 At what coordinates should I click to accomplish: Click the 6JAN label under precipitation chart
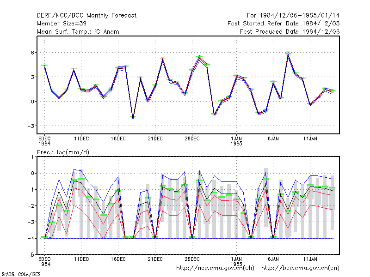pyautogui.click(x=273, y=259)
